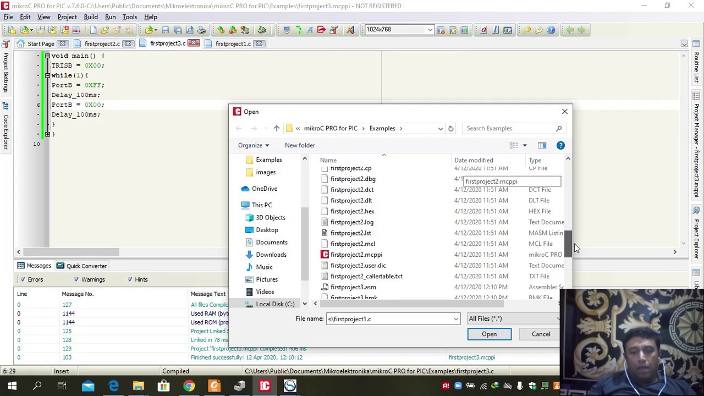Select firstproject2.hex in the file list
Image resolution: width=704 pixels, height=396 pixels.
353,211
